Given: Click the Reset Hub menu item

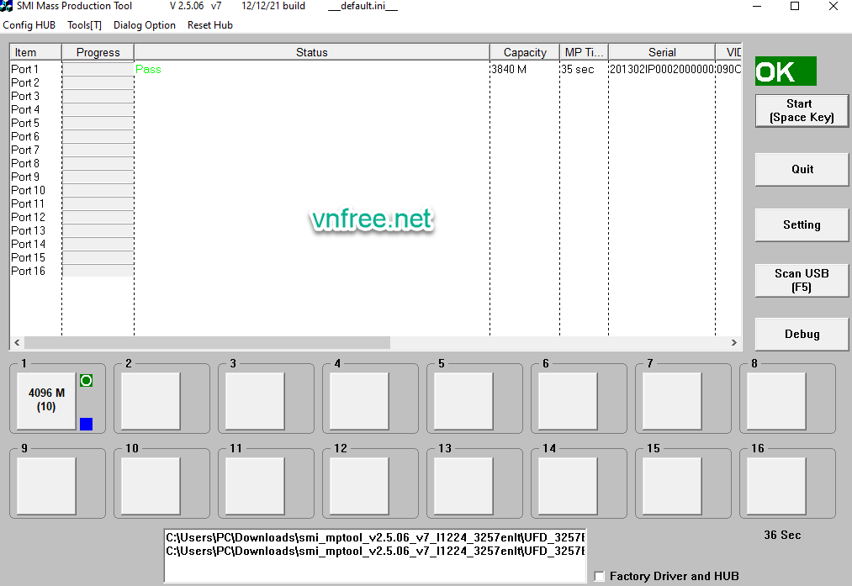Looking at the screenshot, I should [210, 25].
